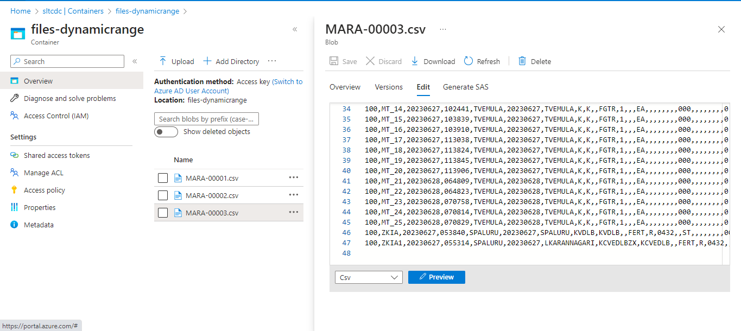Collapse the left sidebar menu chevron

click(135, 61)
